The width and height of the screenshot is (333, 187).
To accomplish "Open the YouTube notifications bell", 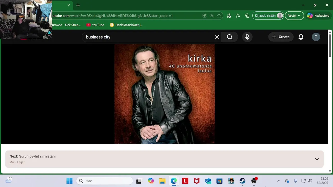I will pos(301,37).
